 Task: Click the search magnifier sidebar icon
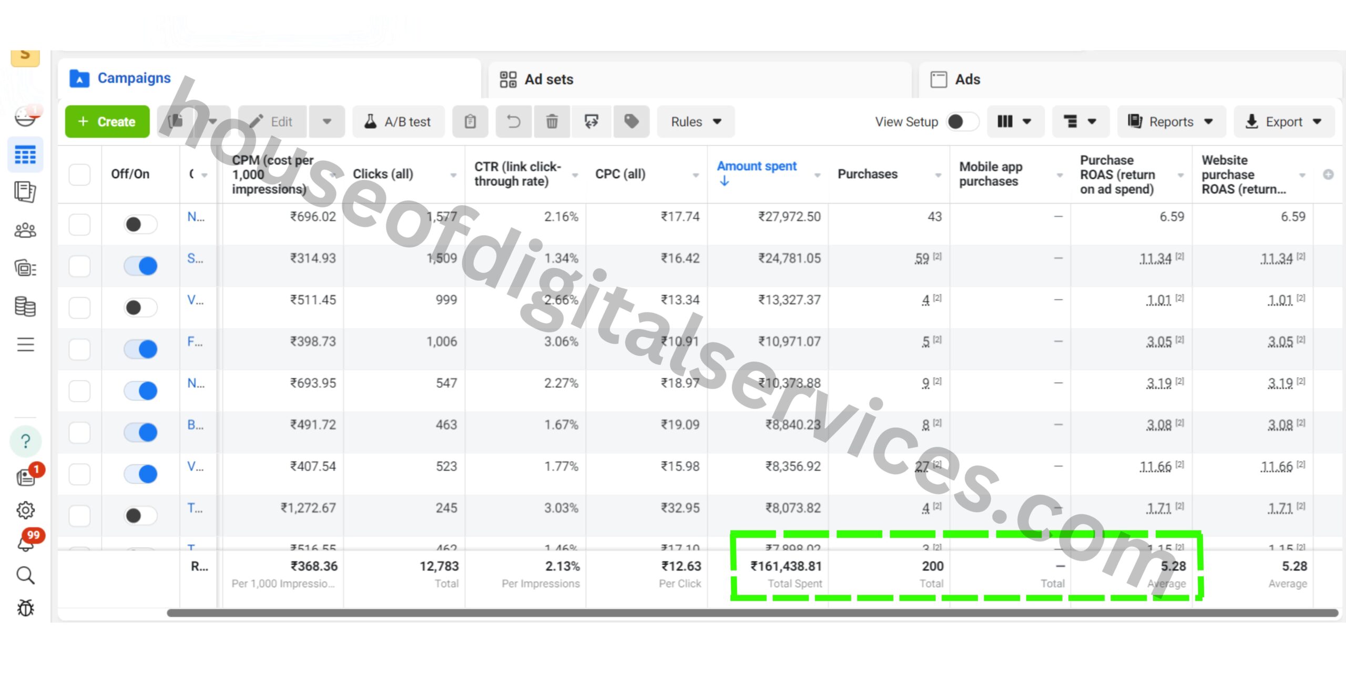point(25,576)
